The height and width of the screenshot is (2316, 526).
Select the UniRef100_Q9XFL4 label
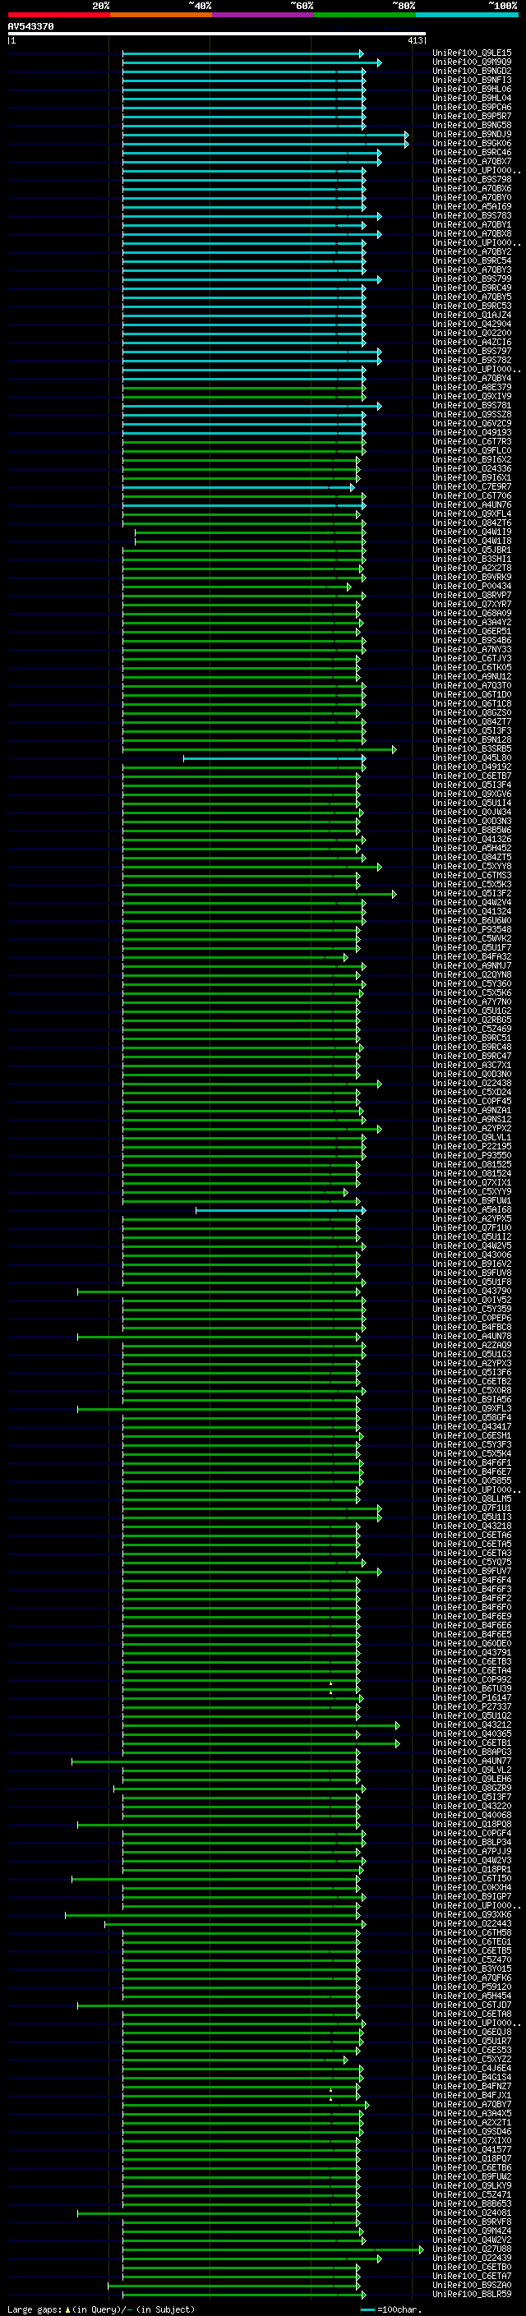(x=472, y=514)
